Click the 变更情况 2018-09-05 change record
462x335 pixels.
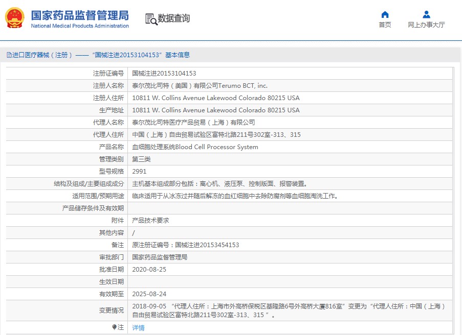point(289,310)
